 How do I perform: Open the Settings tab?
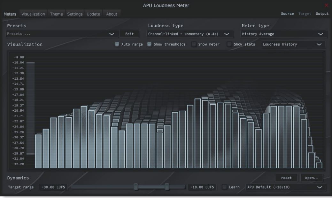pyautogui.click(x=75, y=14)
